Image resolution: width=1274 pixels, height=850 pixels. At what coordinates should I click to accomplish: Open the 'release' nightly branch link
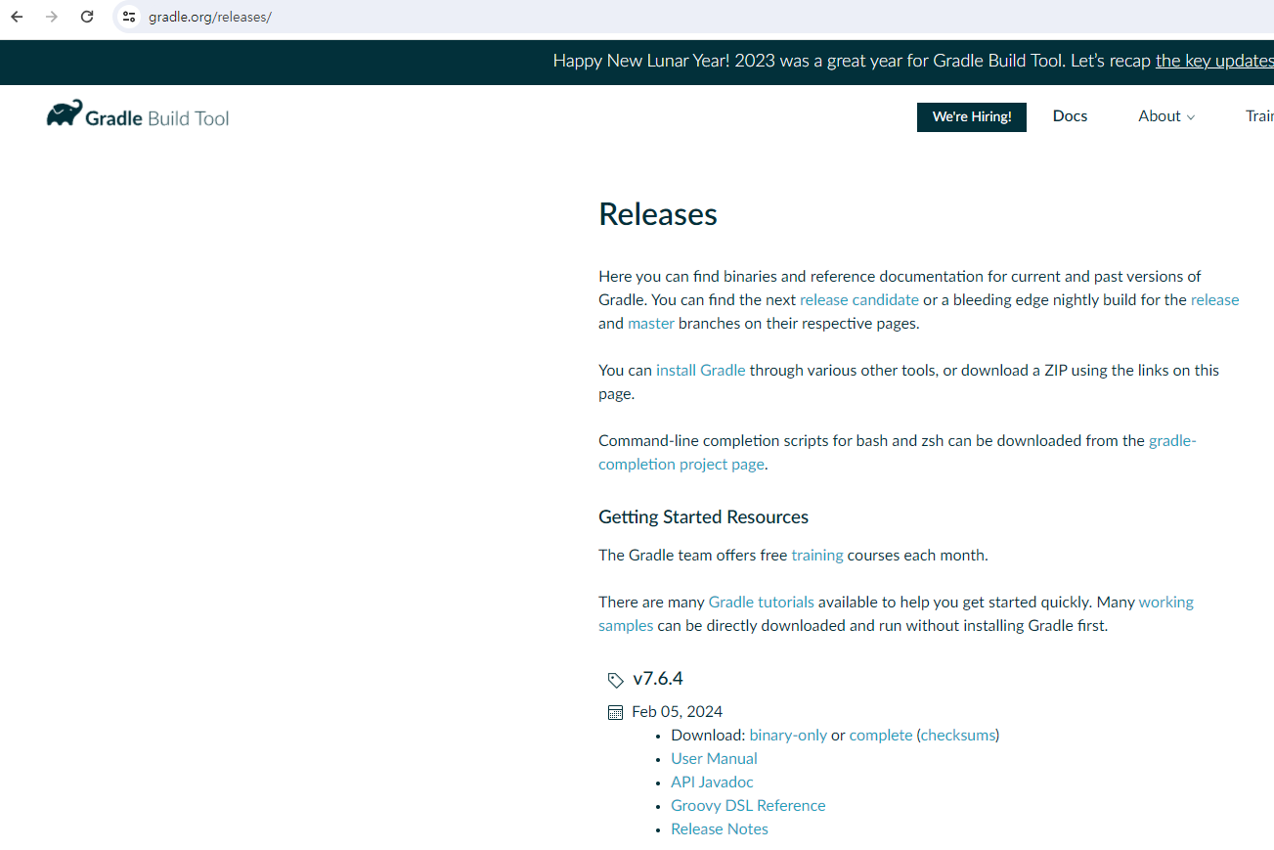pos(1214,299)
